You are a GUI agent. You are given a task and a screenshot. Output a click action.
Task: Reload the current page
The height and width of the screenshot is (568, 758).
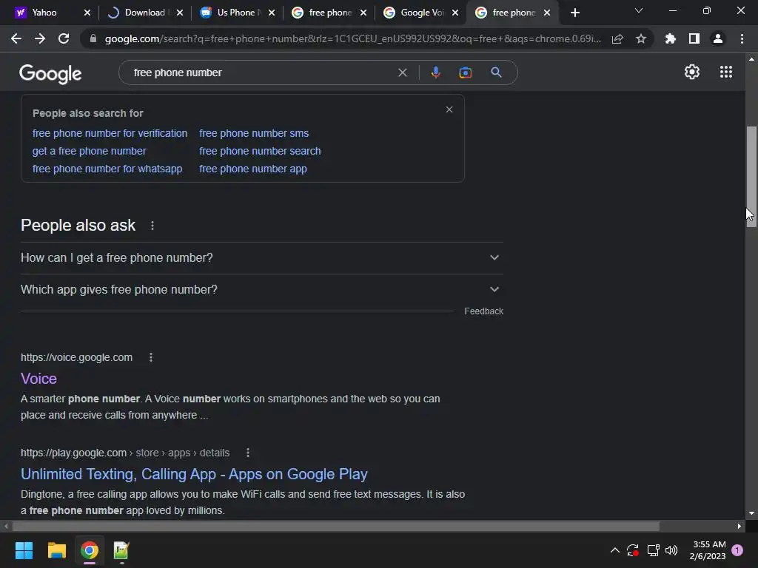coord(64,38)
